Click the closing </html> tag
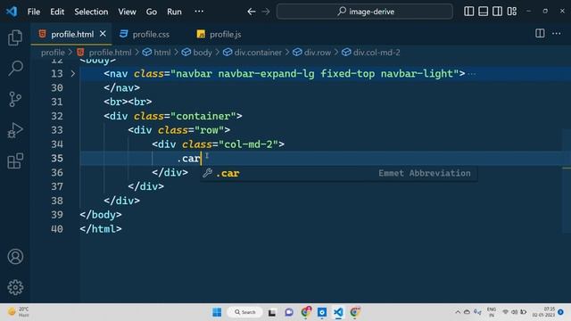The height and width of the screenshot is (321, 571). click(x=101, y=229)
